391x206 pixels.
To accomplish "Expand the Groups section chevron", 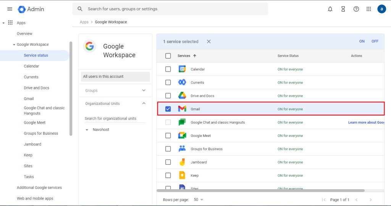I will click(x=144, y=90).
